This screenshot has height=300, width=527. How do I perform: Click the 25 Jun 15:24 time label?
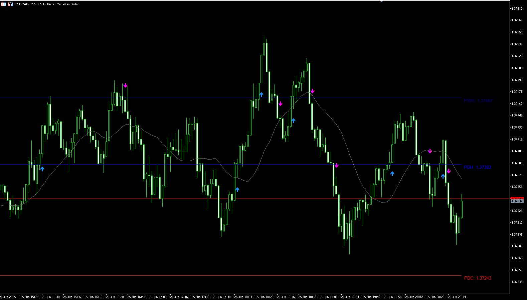[x=29, y=297]
